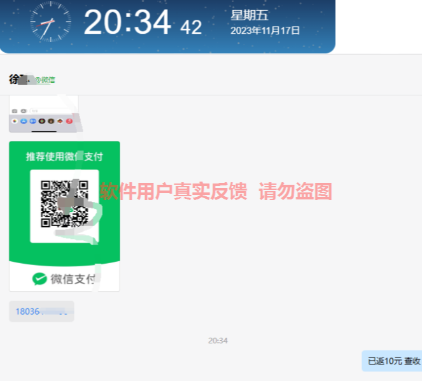This screenshot has height=381, width=422.
Task: Click the weekday label 星期五
Action: click(250, 15)
